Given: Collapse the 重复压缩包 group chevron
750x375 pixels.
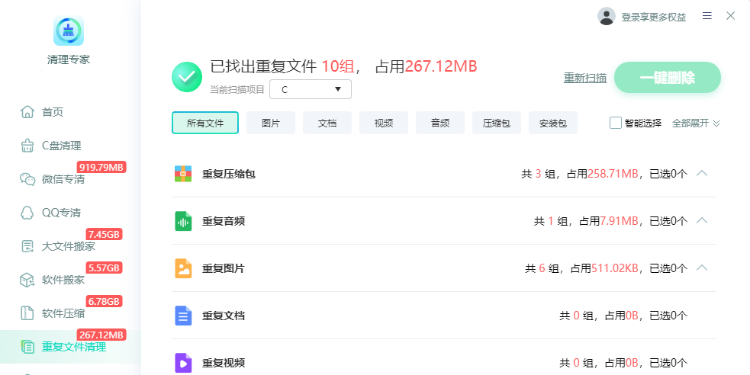Looking at the screenshot, I should [702, 174].
